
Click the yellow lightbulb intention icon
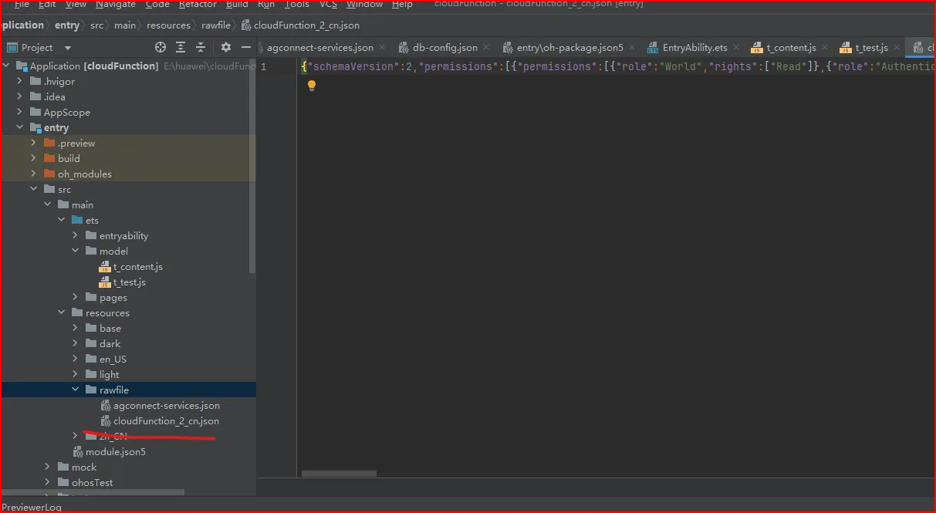click(312, 86)
